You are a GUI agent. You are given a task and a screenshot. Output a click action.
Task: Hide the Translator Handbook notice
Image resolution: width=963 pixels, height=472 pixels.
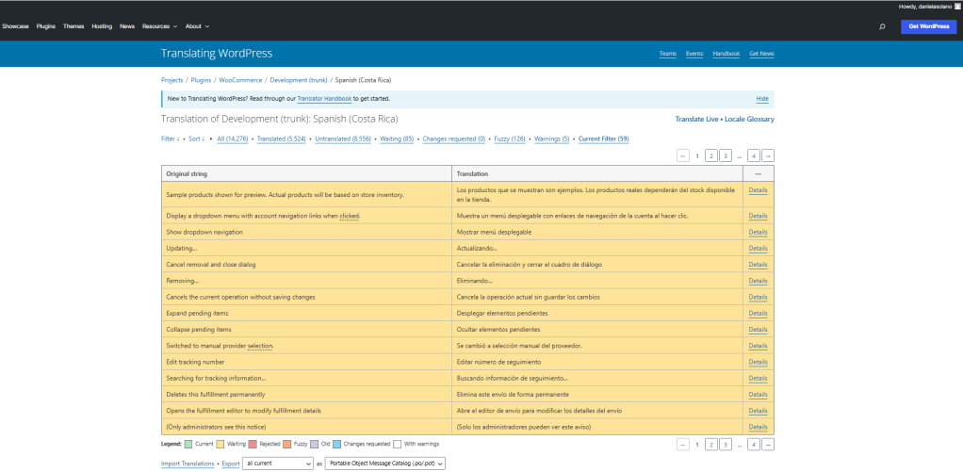(x=761, y=99)
